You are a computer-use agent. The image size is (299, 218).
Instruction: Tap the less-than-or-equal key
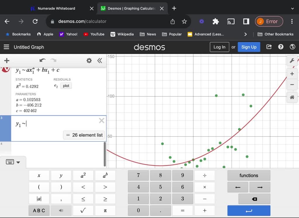coord(83,199)
